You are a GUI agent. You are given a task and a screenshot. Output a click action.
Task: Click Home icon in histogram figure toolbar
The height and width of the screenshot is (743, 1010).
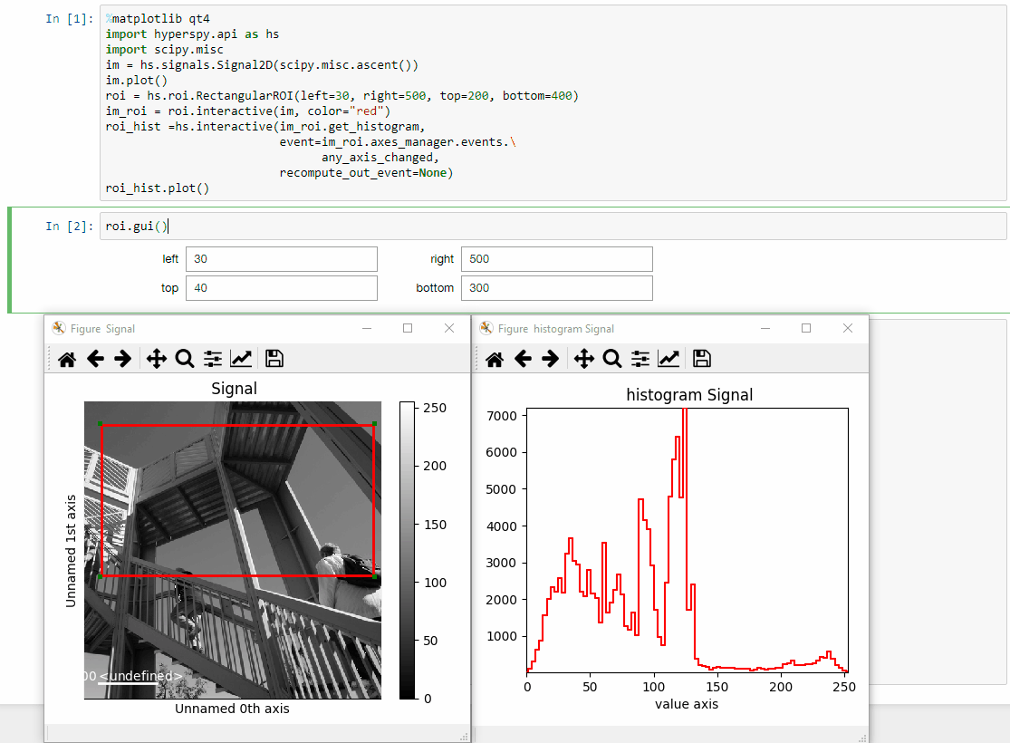tap(495, 359)
